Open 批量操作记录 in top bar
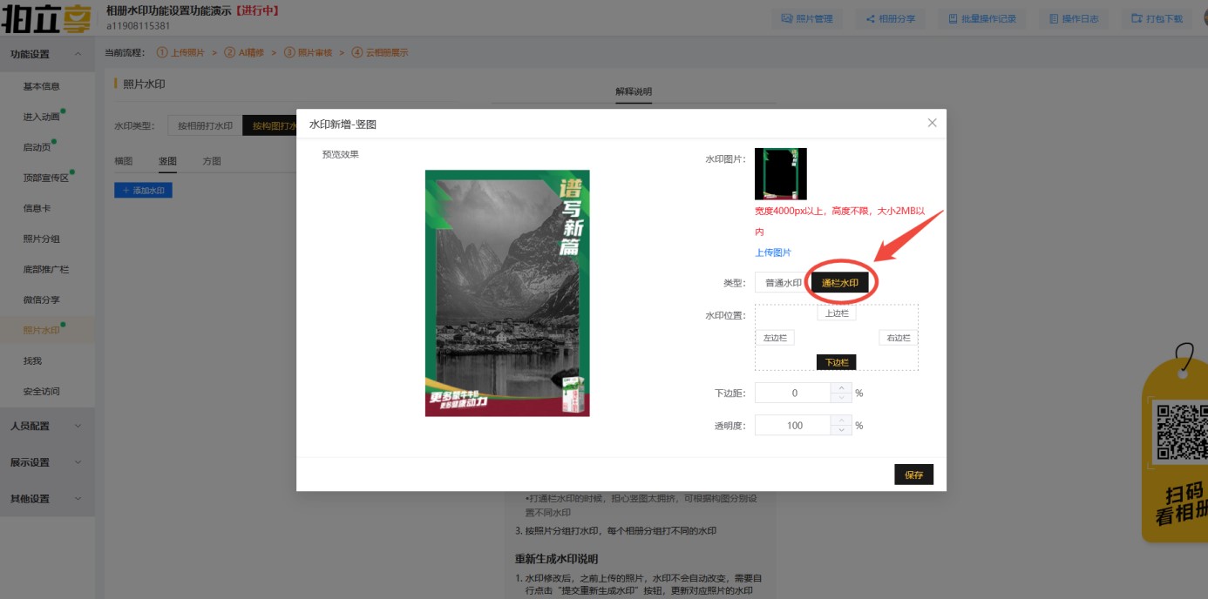Image resolution: width=1208 pixels, height=599 pixels. point(981,18)
